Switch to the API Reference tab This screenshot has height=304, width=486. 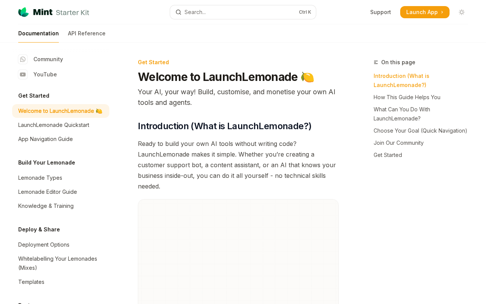(x=87, y=33)
